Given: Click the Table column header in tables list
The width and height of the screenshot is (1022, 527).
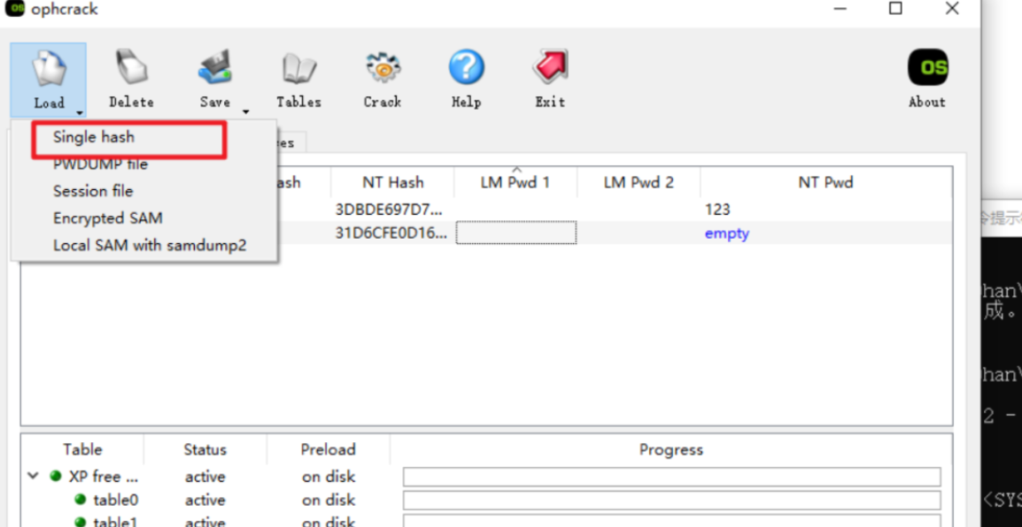Looking at the screenshot, I should (82, 449).
